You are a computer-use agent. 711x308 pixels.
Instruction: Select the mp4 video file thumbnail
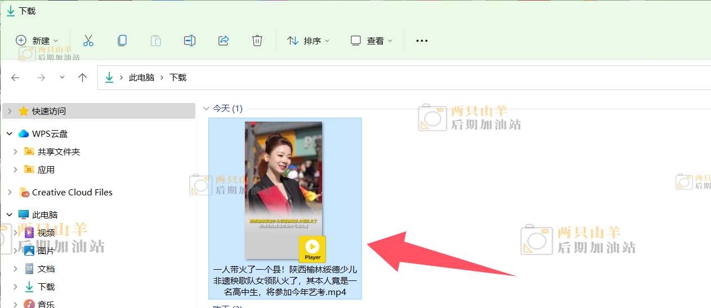click(284, 190)
